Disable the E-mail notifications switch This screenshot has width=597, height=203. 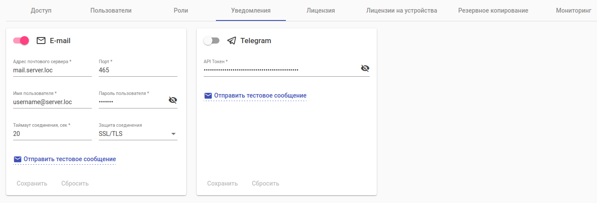[x=21, y=41]
